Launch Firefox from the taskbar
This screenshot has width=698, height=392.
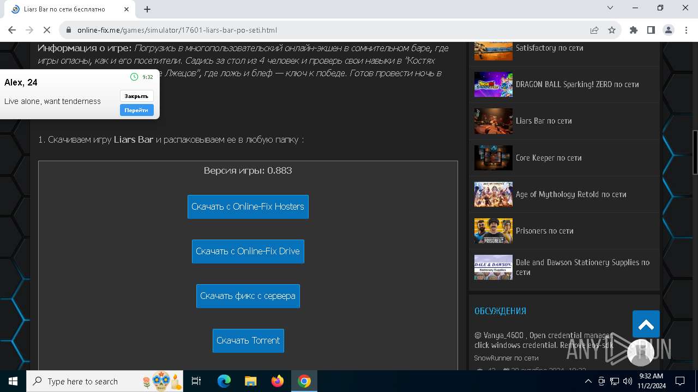(278, 381)
